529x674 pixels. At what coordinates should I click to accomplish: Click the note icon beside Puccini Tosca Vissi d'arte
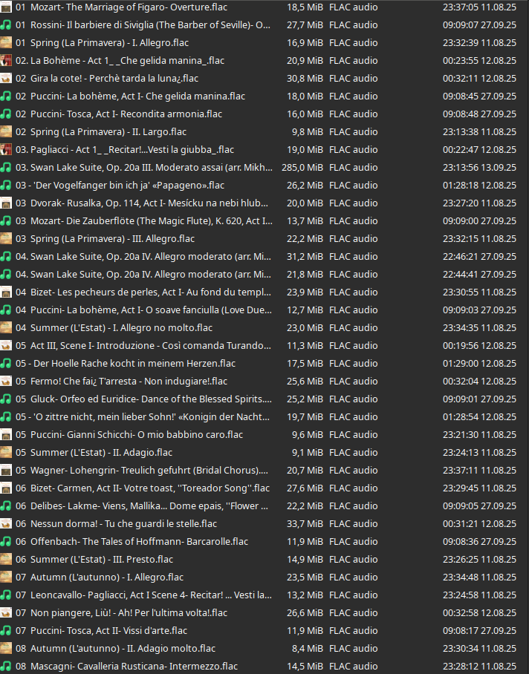[6, 630]
